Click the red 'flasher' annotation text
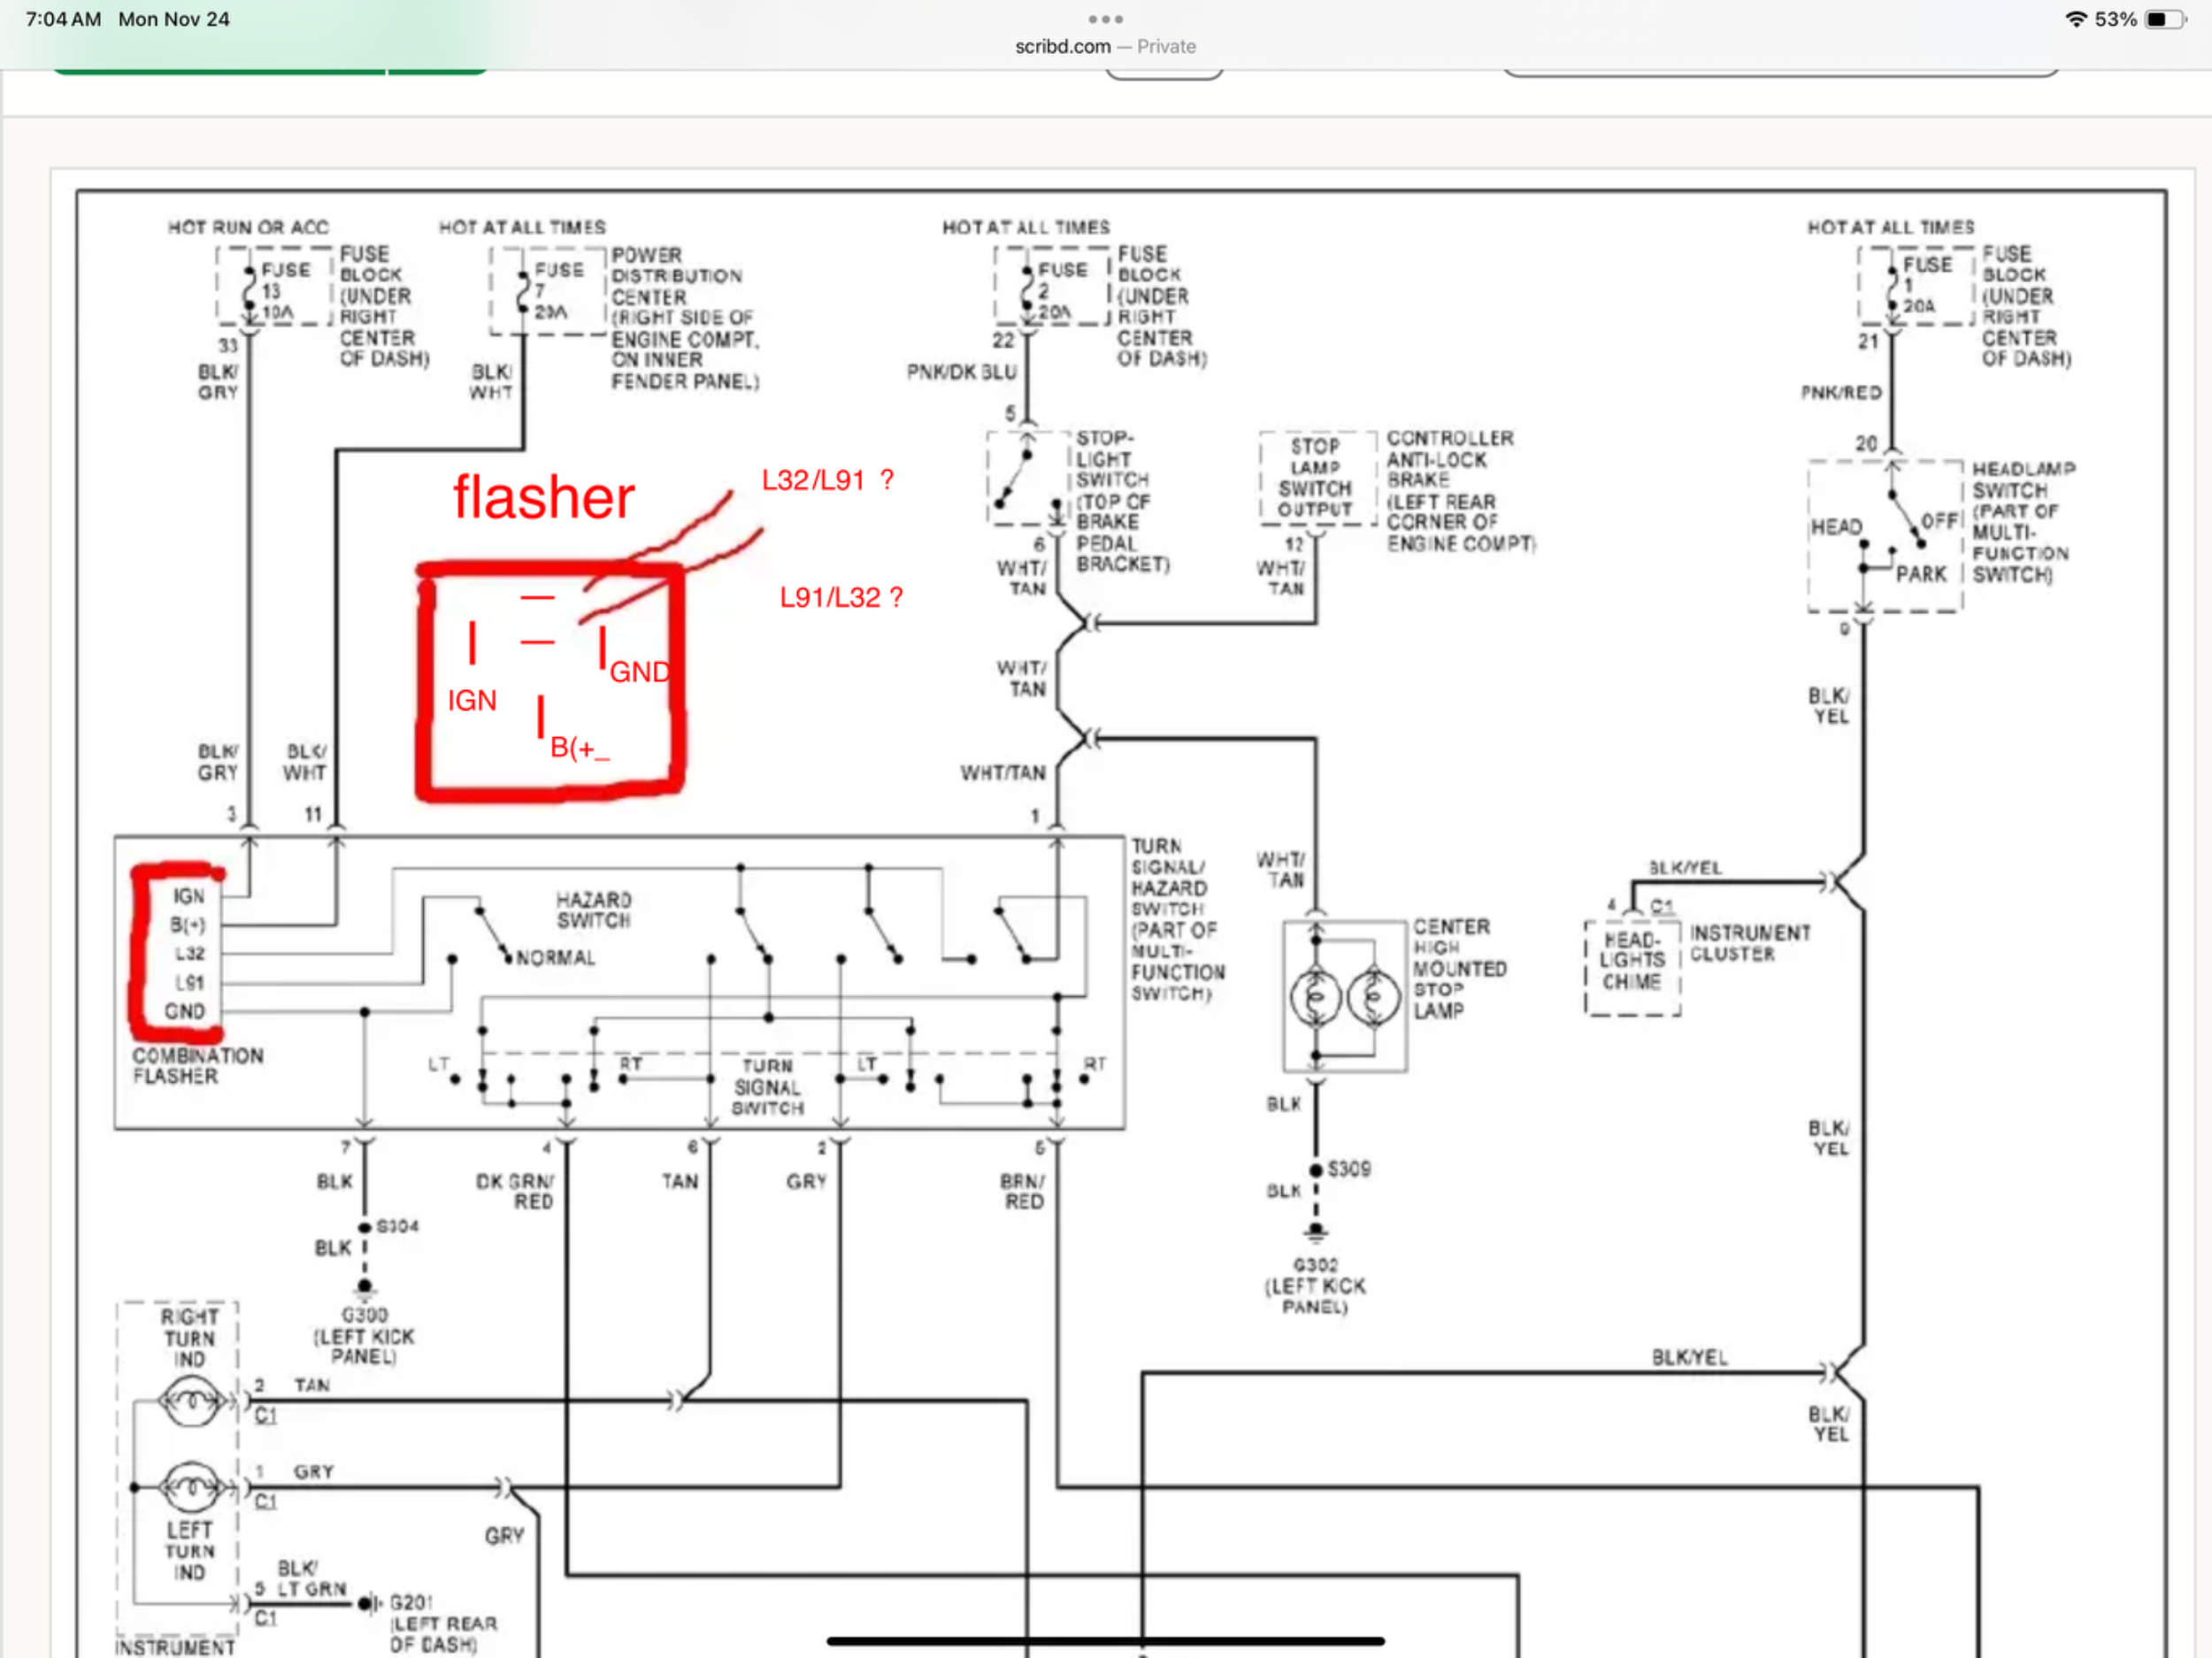 [x=543, y=497]
